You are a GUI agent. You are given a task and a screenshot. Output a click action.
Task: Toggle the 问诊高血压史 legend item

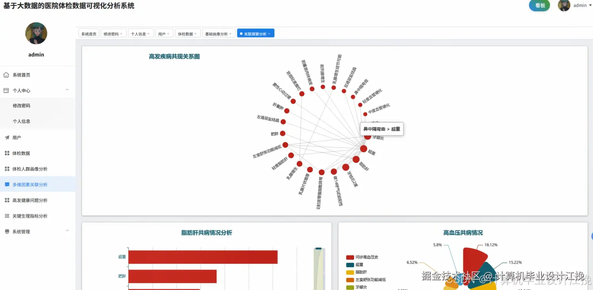point(362,257)
